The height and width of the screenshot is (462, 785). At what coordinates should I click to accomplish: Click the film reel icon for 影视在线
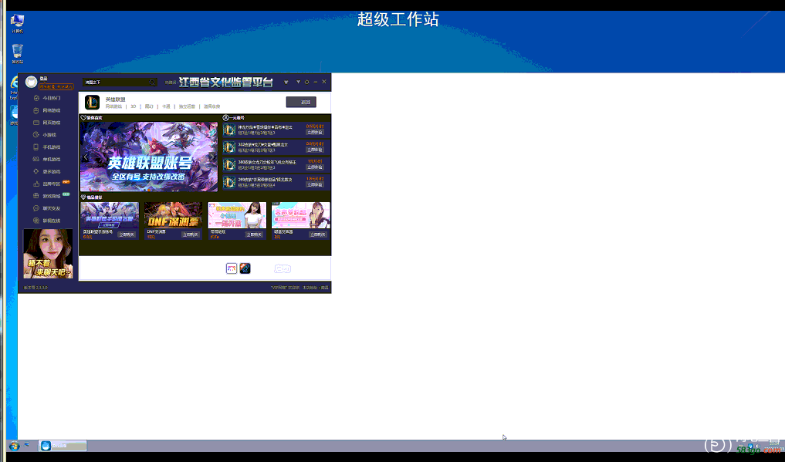coord(36,221)
